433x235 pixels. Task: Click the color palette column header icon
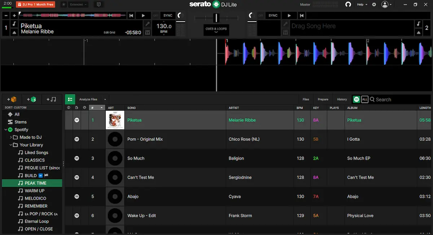pos(84,108)
